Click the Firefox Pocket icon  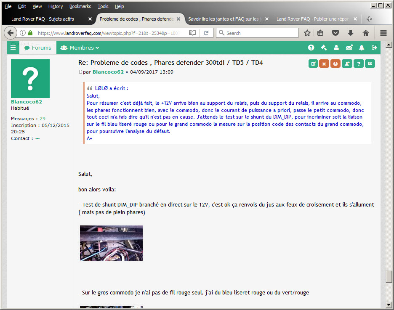pyautogui.click(x=335, y=33)
